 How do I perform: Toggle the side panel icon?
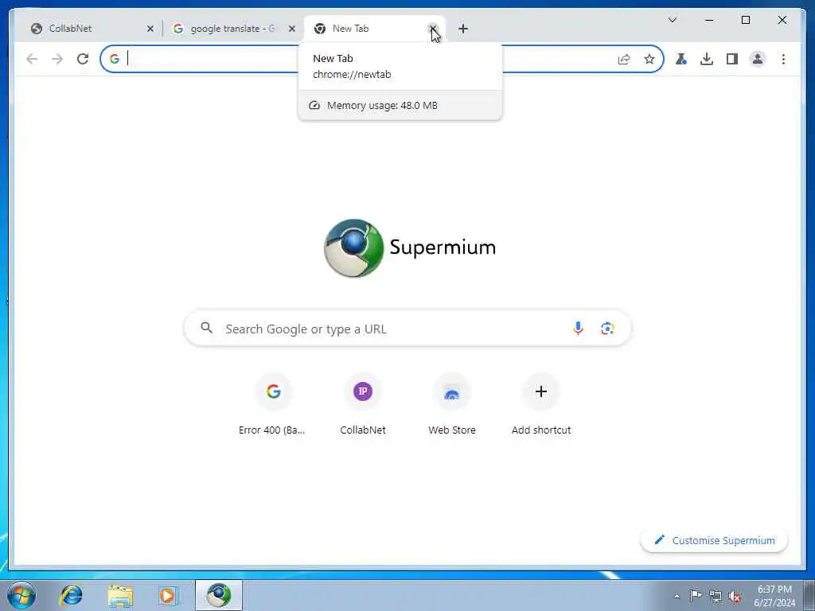732,59
